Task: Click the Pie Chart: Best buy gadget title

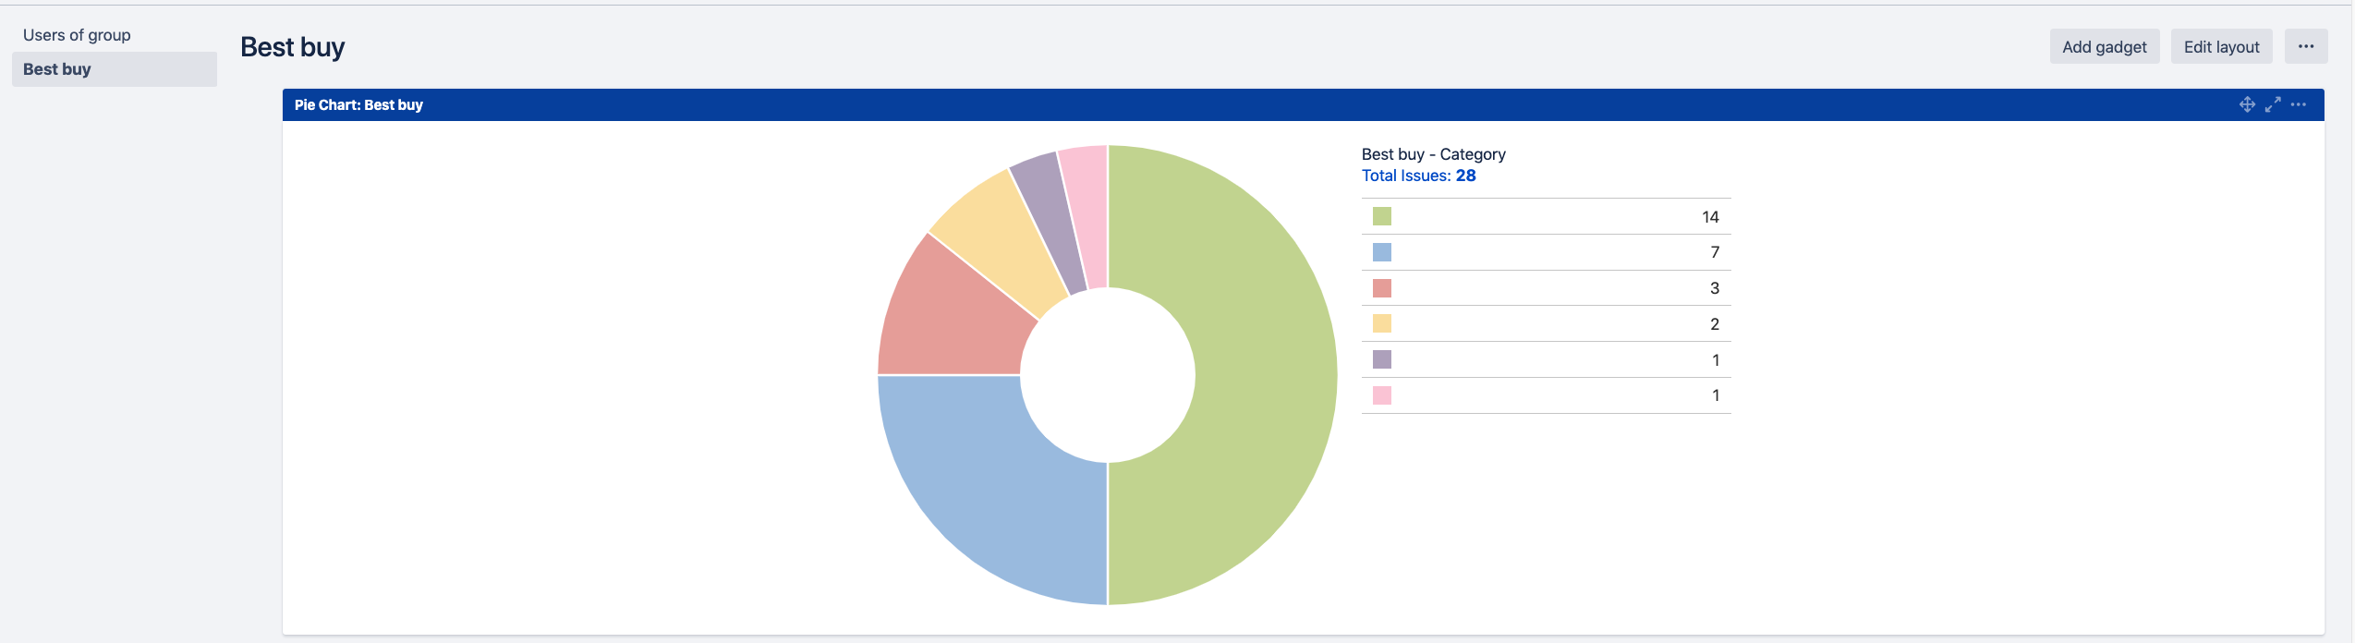Action: (358, 105)
